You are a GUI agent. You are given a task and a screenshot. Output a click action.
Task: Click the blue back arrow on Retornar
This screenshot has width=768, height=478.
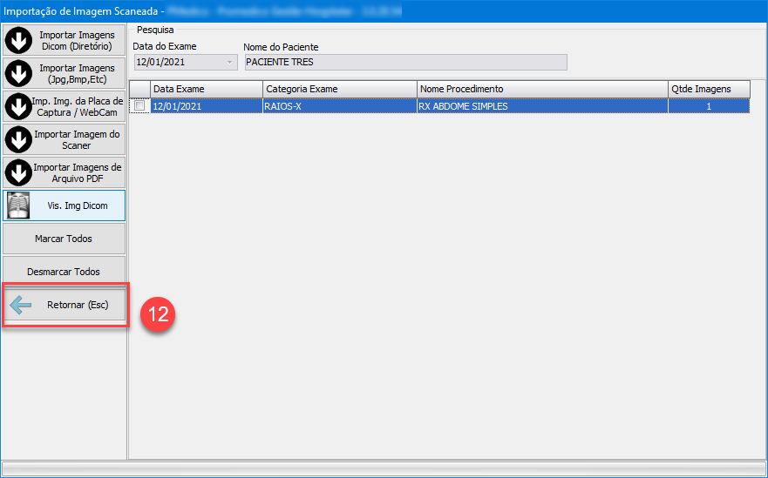[x=20, y=305]
